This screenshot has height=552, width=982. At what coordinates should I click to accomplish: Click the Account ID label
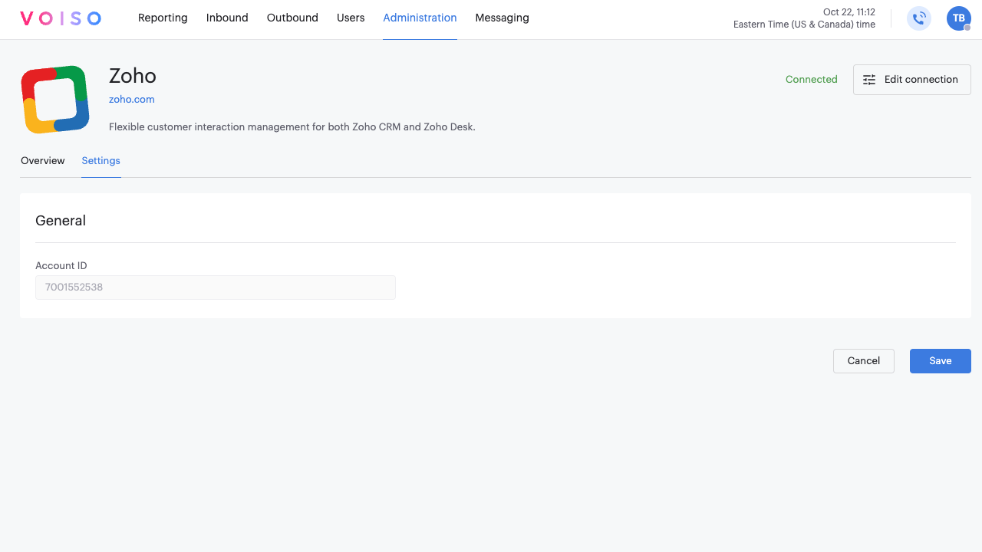pos(61,266)
